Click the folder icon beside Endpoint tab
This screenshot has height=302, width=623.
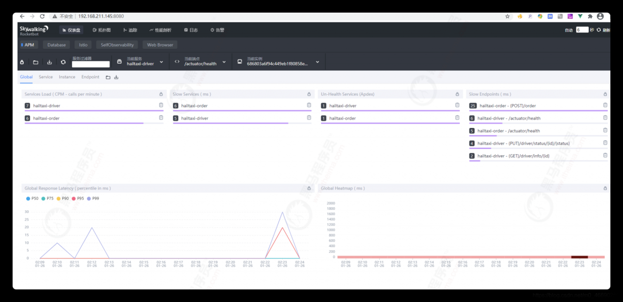[108, 77]
